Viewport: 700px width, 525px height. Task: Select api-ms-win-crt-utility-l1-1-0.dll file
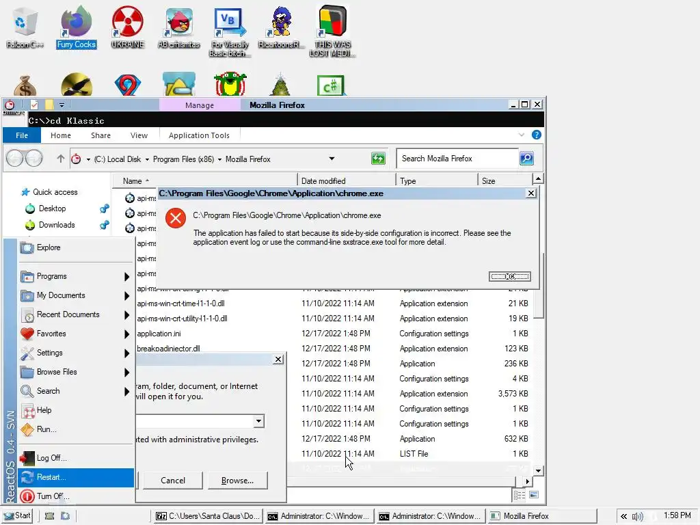pos(182,319)
